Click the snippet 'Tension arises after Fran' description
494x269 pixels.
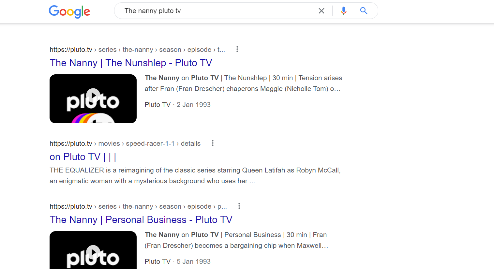point(243,83)
